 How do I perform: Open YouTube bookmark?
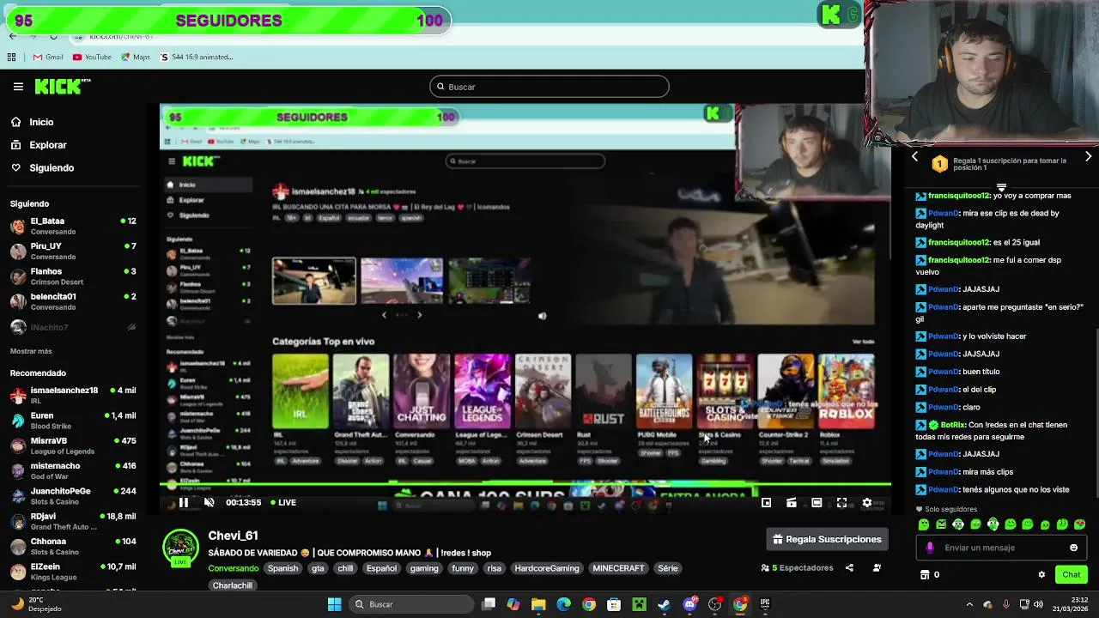(x=92, y=57)
